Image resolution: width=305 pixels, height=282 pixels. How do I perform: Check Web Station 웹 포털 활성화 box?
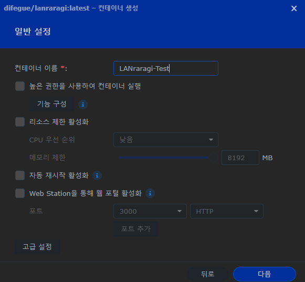point(20,193)
